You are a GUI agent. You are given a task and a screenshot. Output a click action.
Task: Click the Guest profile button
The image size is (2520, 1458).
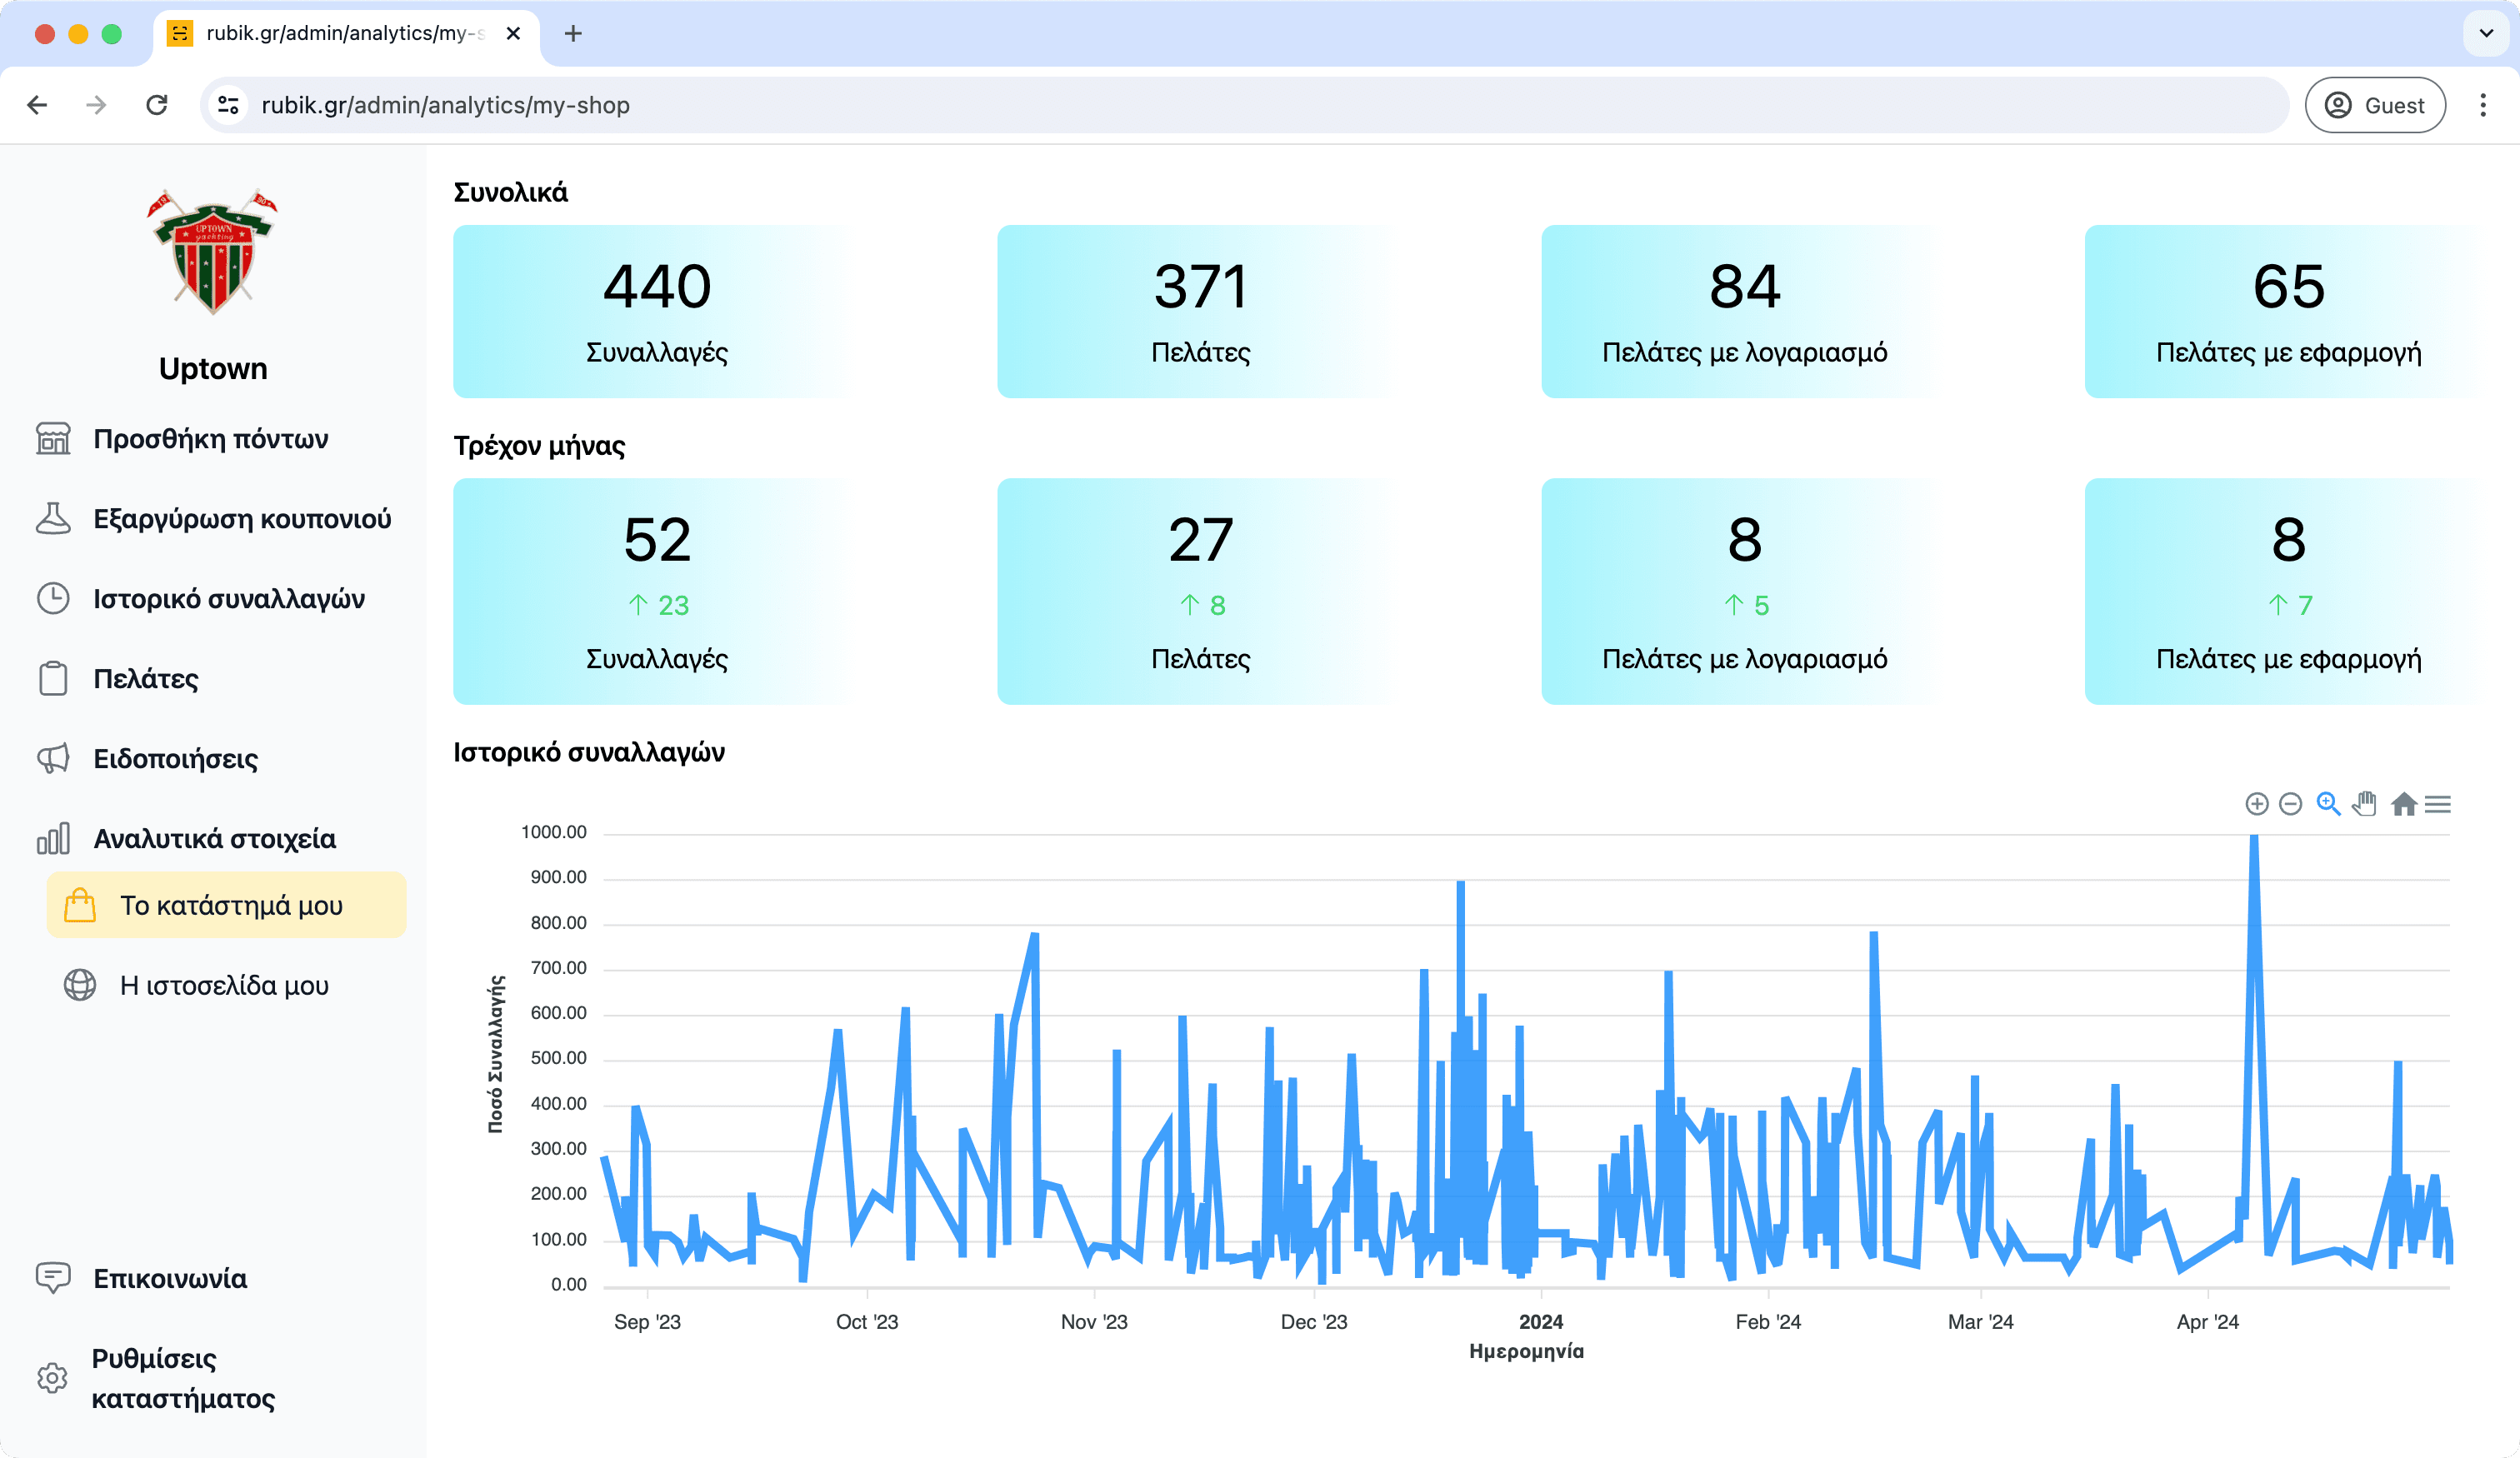(x=2374, y=105)
